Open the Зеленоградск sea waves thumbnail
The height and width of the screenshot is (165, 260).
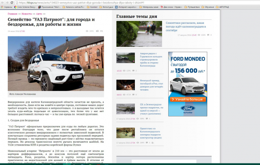(126, 109)
